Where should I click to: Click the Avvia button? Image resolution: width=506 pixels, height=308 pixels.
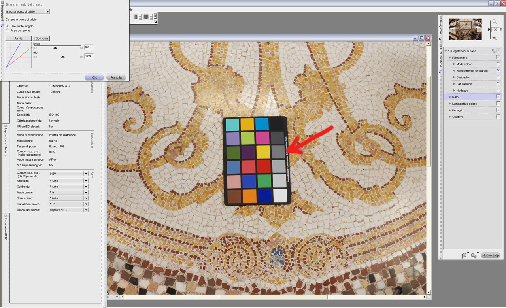pos(18,38)
